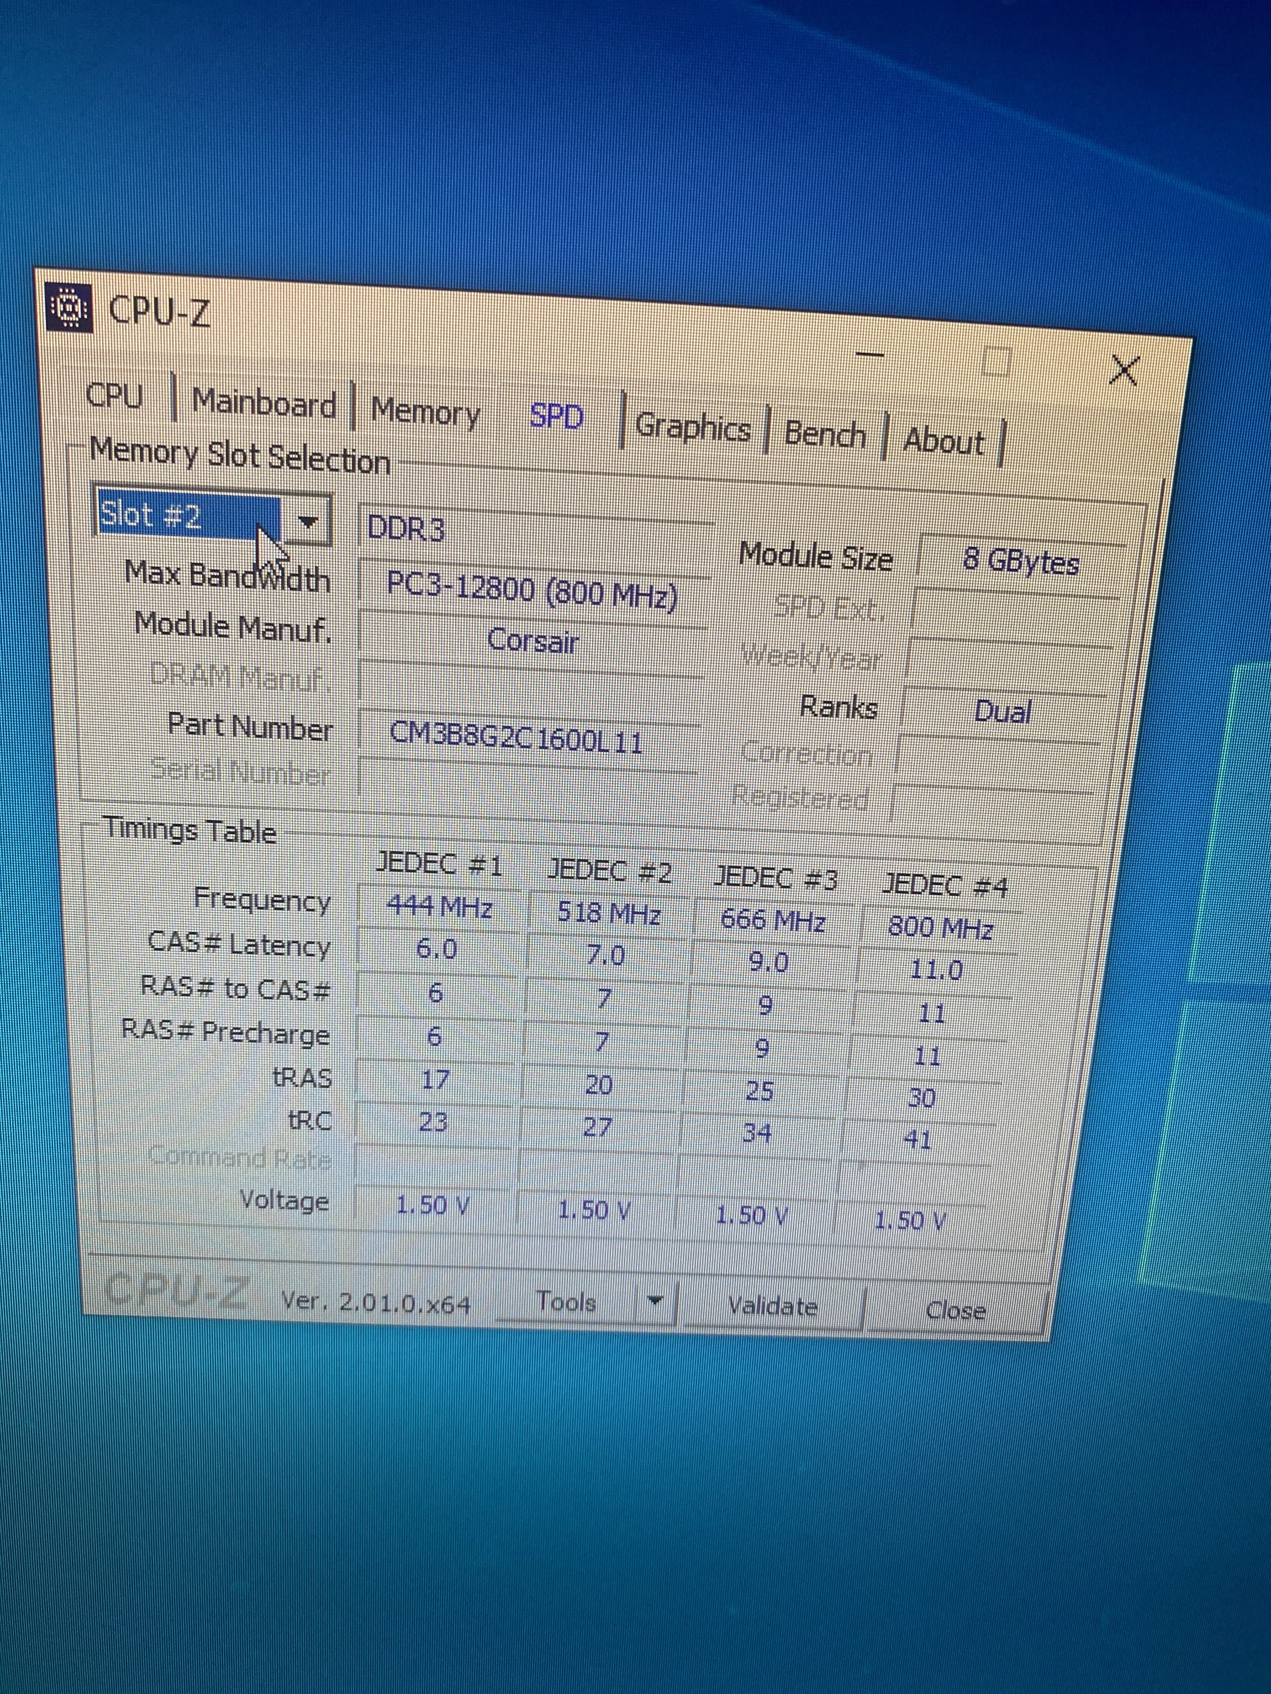Expand the Tools dropdown arrow
The height and width of the screenshot is (1694, 1271).
(x=656, y=1301)
